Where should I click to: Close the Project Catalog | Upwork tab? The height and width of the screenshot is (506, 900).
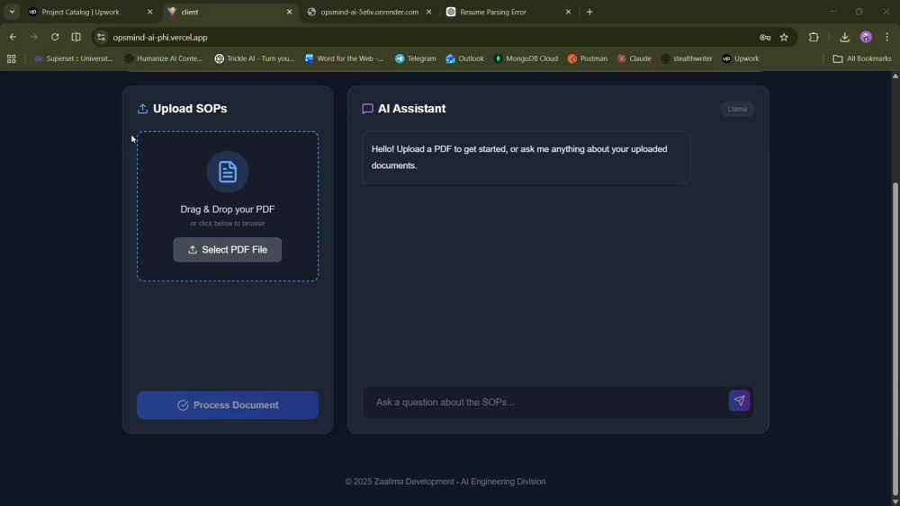149,12
